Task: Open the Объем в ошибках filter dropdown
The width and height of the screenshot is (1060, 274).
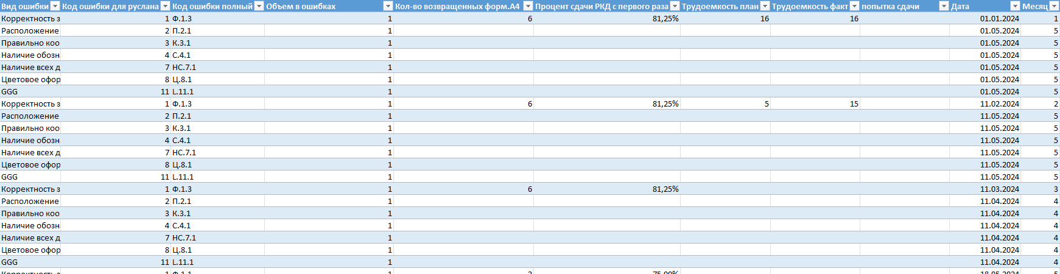Action: 388,6
